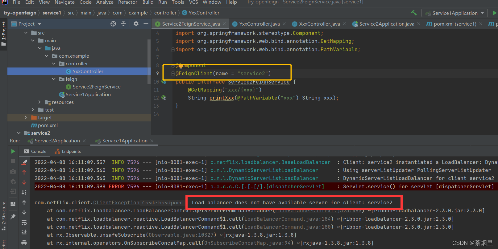
Task: Expand the resources folder
Action: 39,102
